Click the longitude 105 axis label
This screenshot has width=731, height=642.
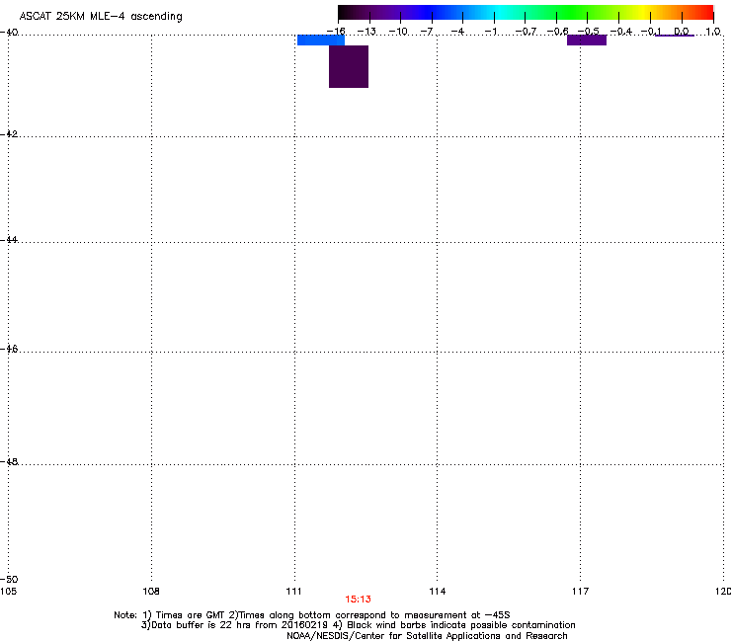[8, 592]
